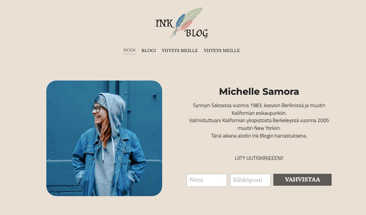Viewport: 366px width, 215px height.
Task: Click the BLOG lettering in the logo
Action: pos(196,33)
